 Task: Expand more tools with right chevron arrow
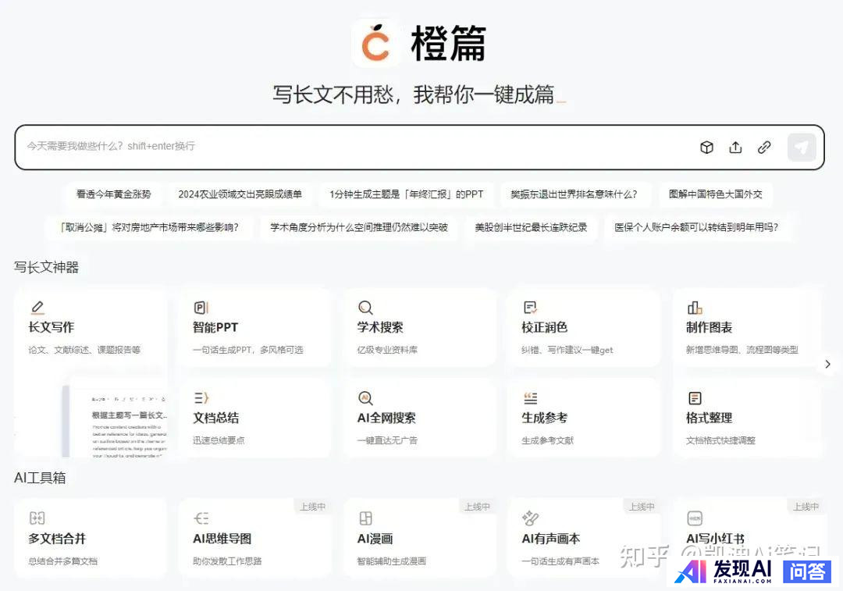point(827,365)
